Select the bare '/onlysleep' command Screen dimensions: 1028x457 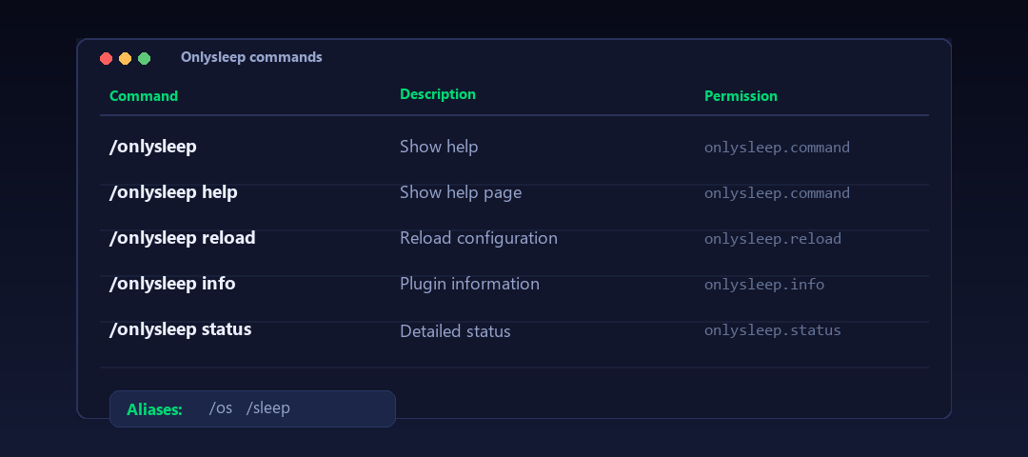click(x=152, y=147)
